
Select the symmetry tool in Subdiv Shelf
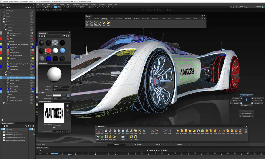pyautogui.click(x=123, y=137)
